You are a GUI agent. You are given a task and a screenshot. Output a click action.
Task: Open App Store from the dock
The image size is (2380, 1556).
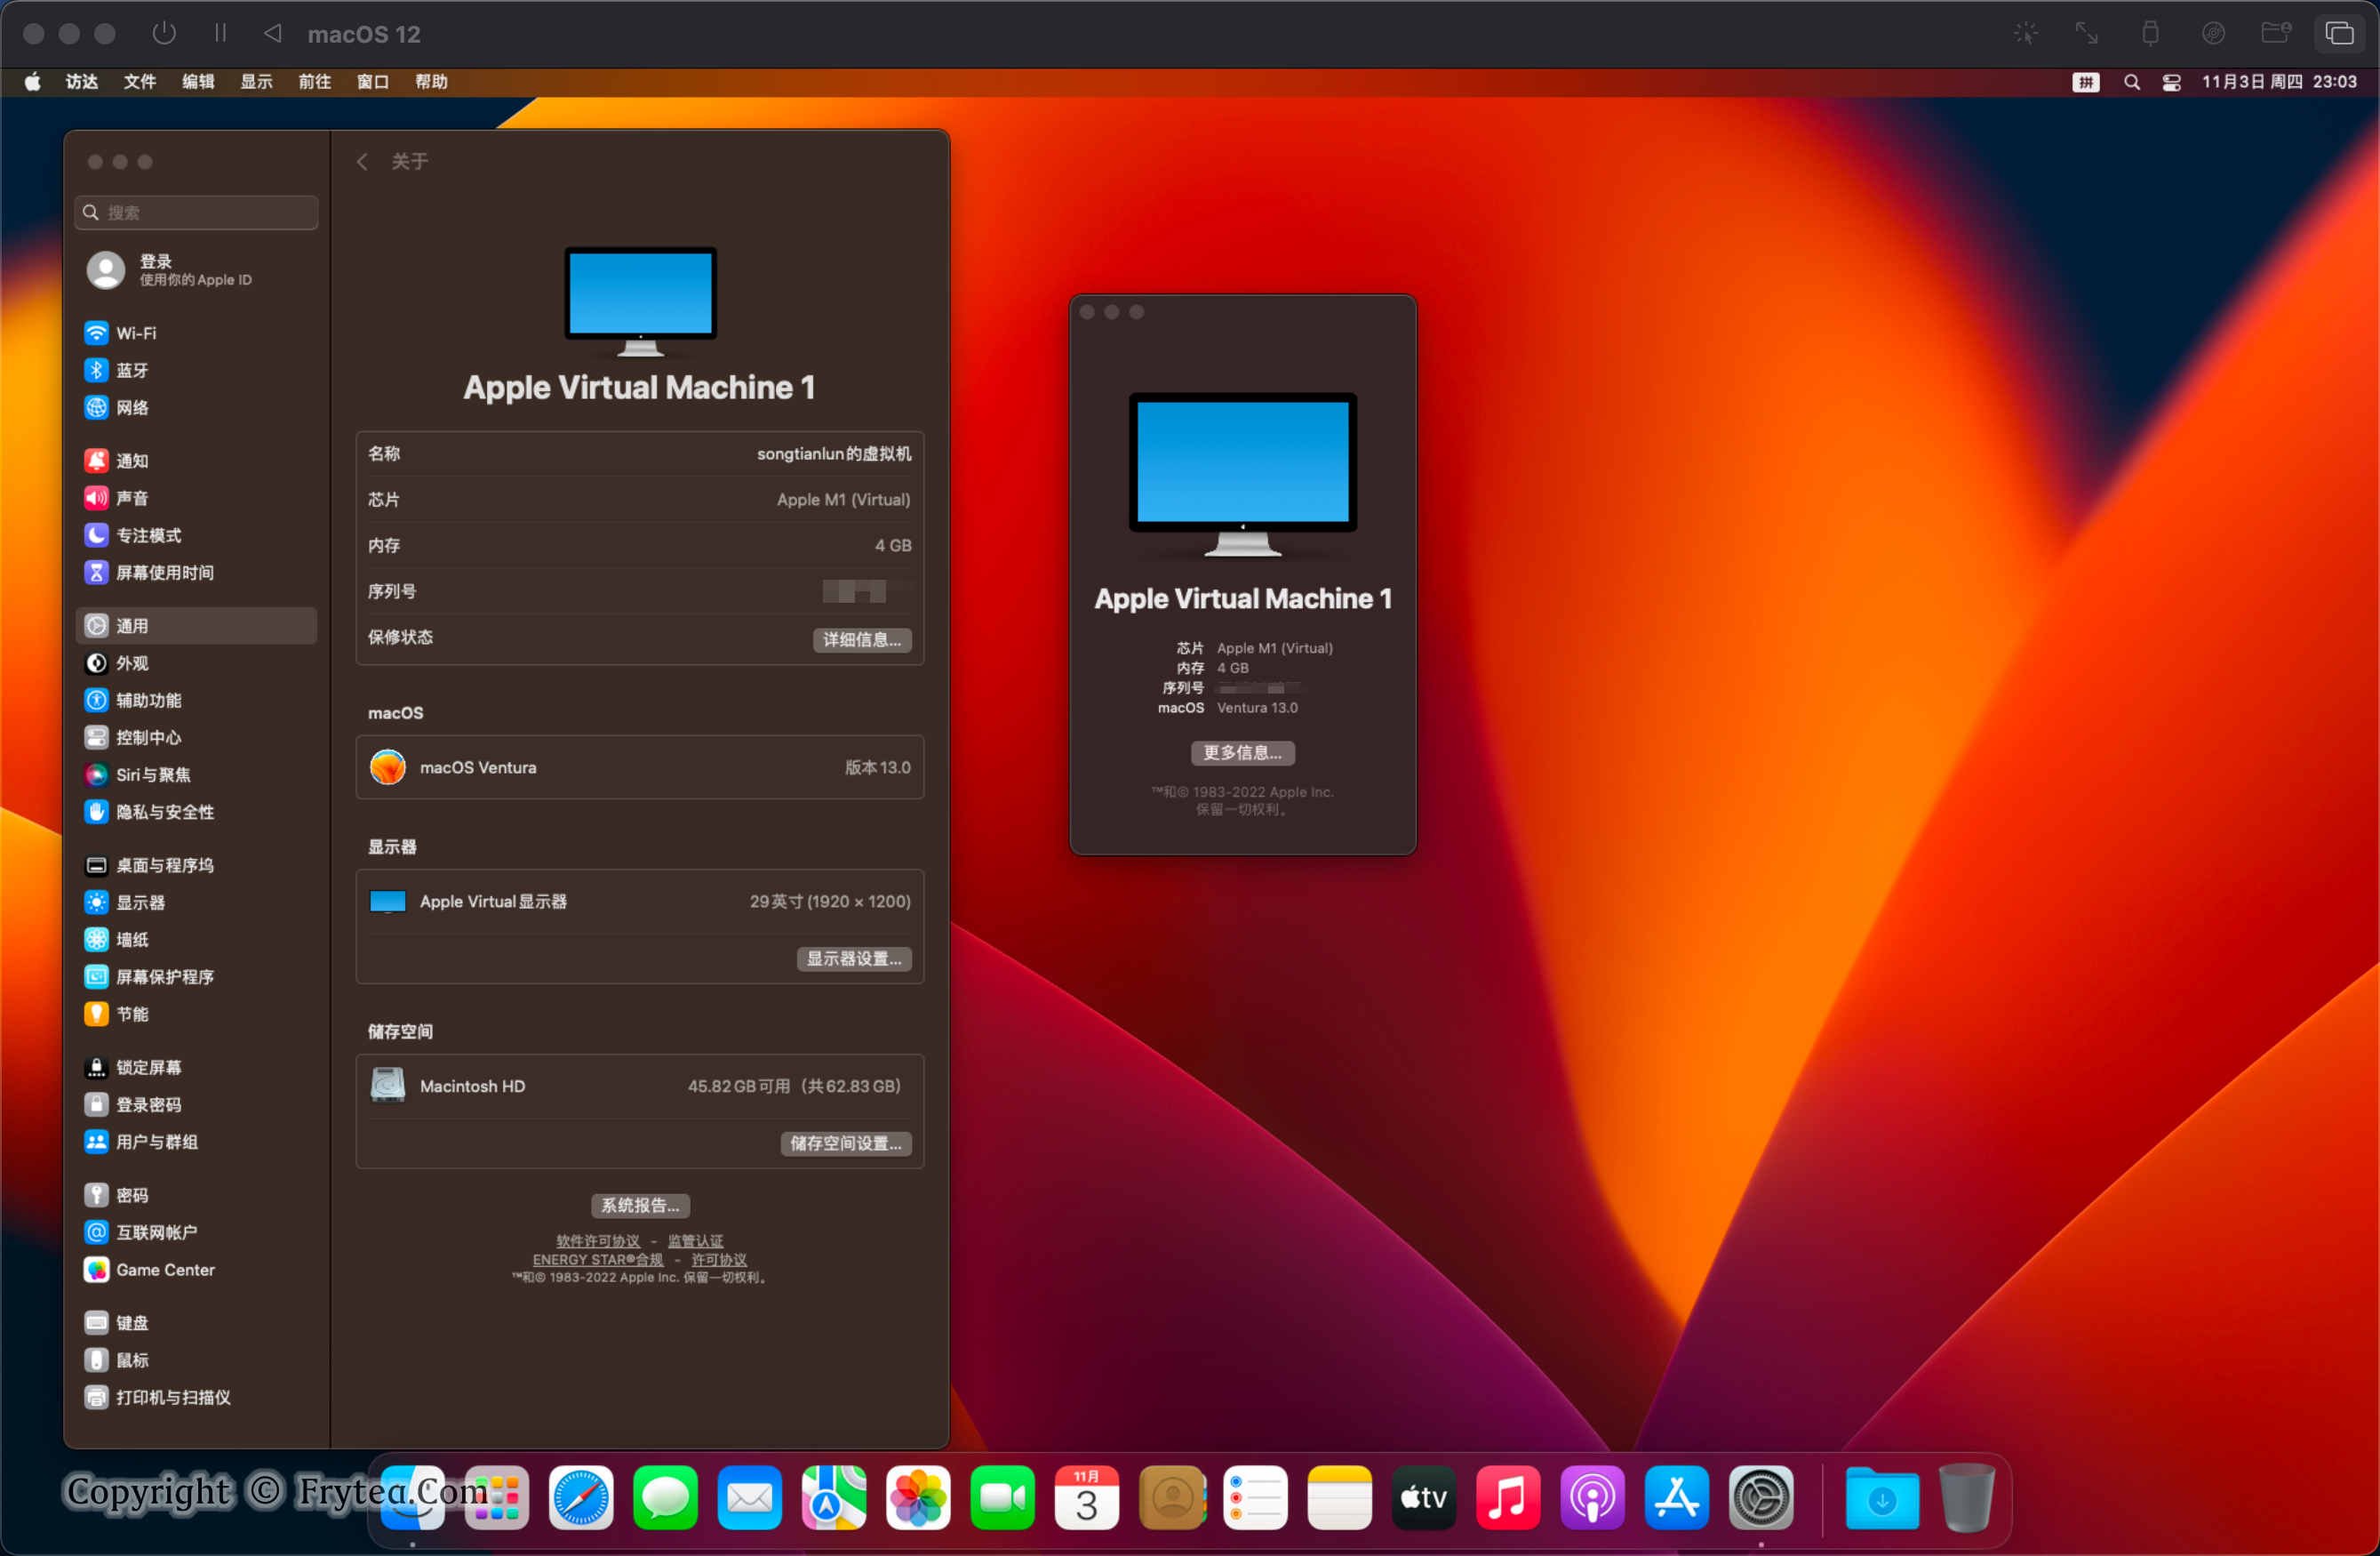tap(1676, 1498)
